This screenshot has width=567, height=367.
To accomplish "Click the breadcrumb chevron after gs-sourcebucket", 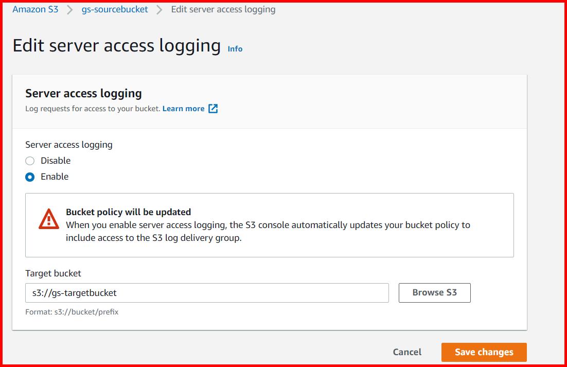I will coord(161,9).
